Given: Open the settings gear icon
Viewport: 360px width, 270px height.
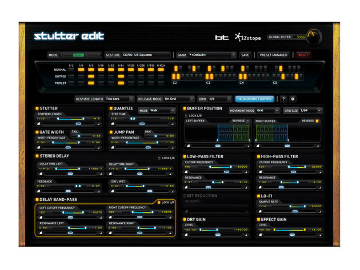Looking at the screenshot, I should [x=293, y=99].
